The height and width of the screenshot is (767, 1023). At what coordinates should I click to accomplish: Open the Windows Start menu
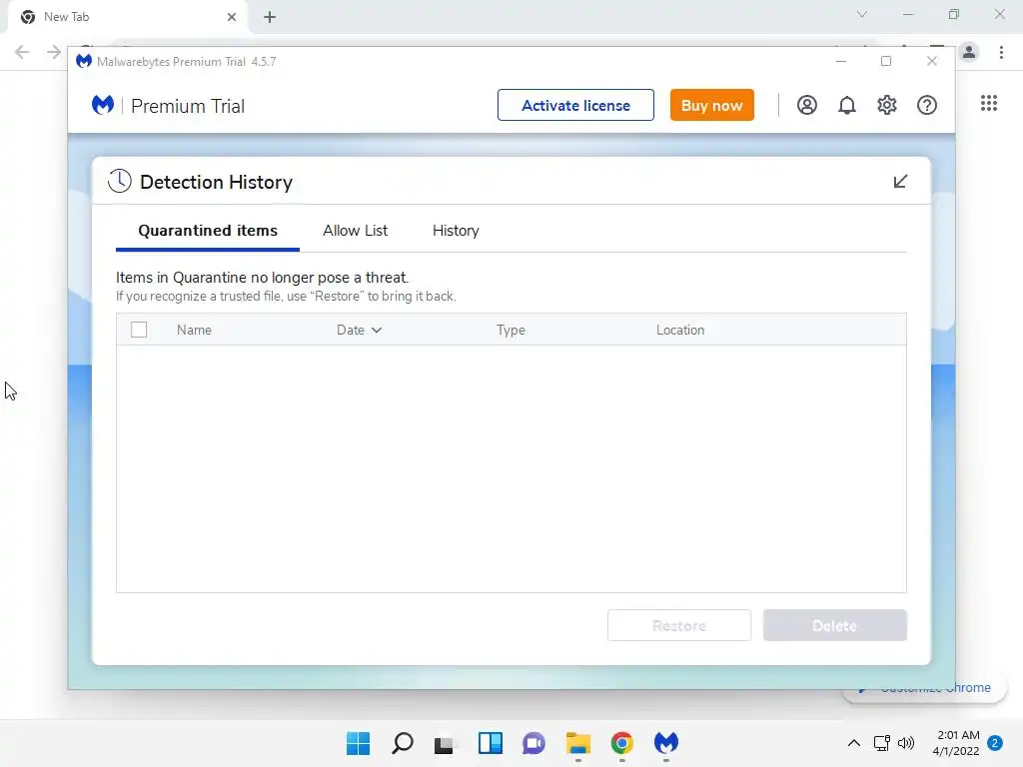pos(358,743)
